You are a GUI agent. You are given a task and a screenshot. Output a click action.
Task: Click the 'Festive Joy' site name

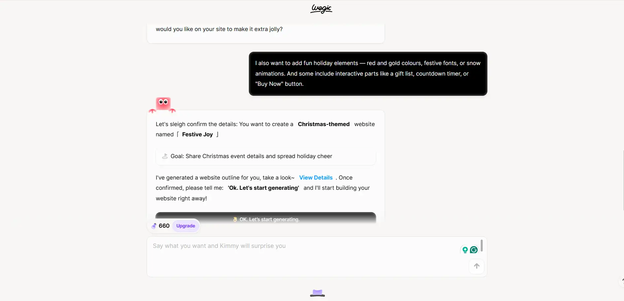point(197,134)
